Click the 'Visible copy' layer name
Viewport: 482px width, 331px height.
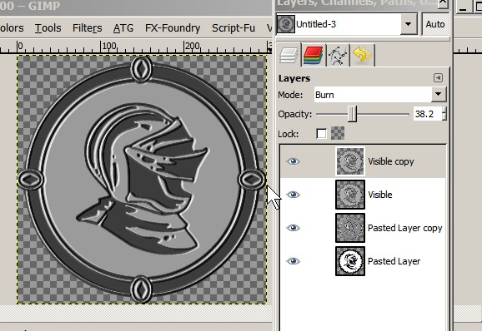click(391, 161)
